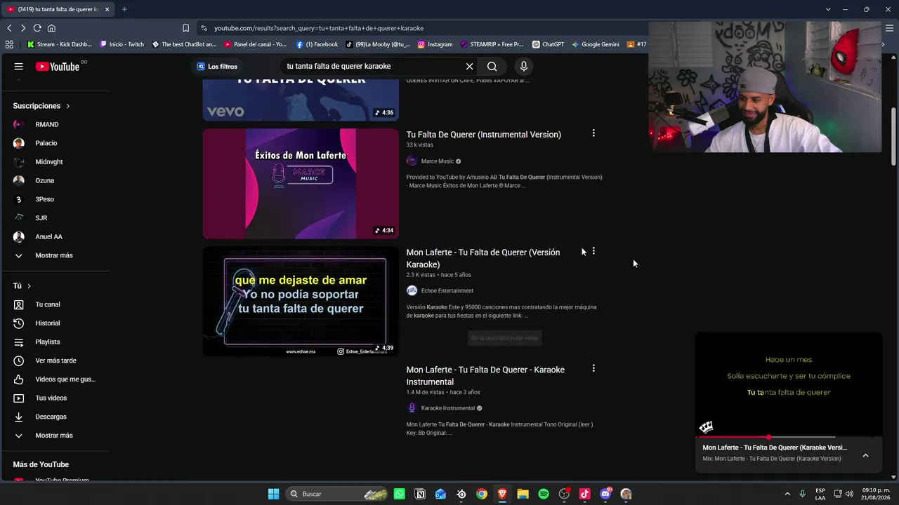Visit the Marce Music channel
The width and height of the screenshot is (899, 505).
pos(438,161)
